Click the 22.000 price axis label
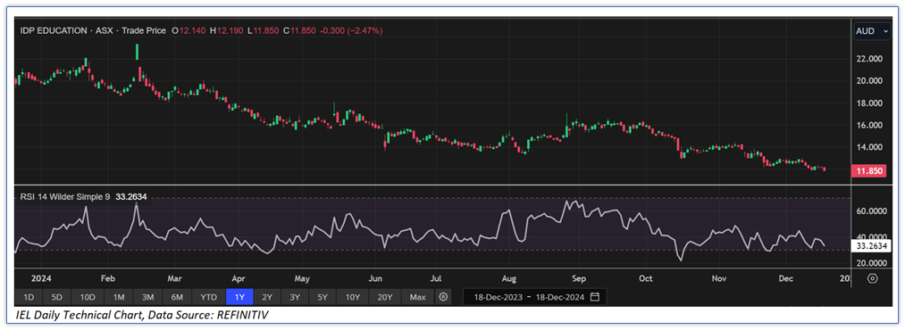The height and width of the screenshot is (330, 905). coord(869,59)
